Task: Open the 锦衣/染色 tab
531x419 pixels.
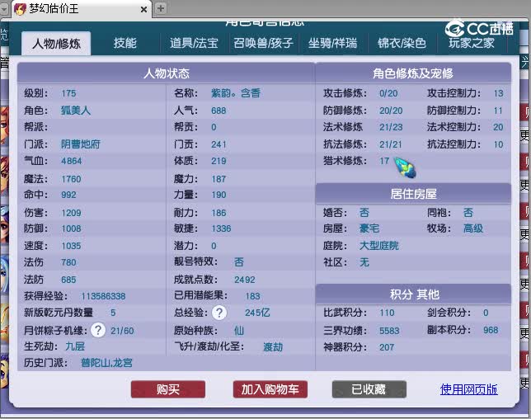Action: (402, 43)
